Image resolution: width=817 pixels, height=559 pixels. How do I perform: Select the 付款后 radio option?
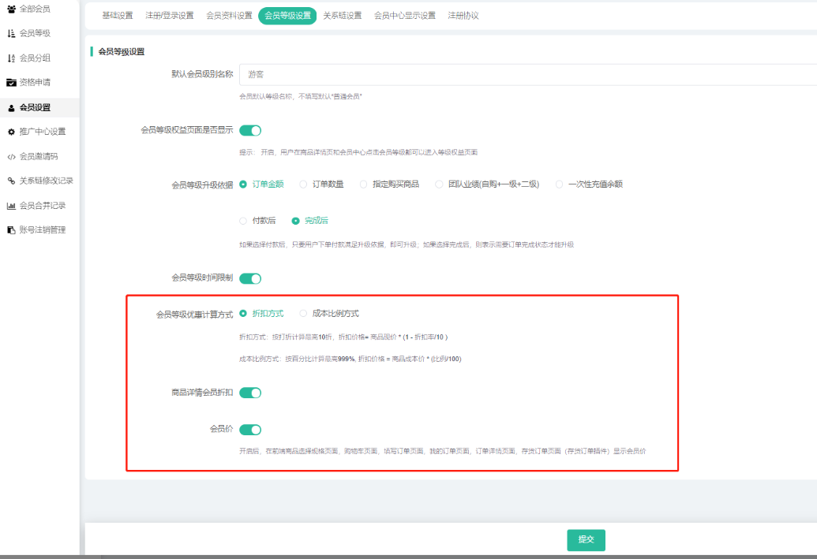[243, 221]
